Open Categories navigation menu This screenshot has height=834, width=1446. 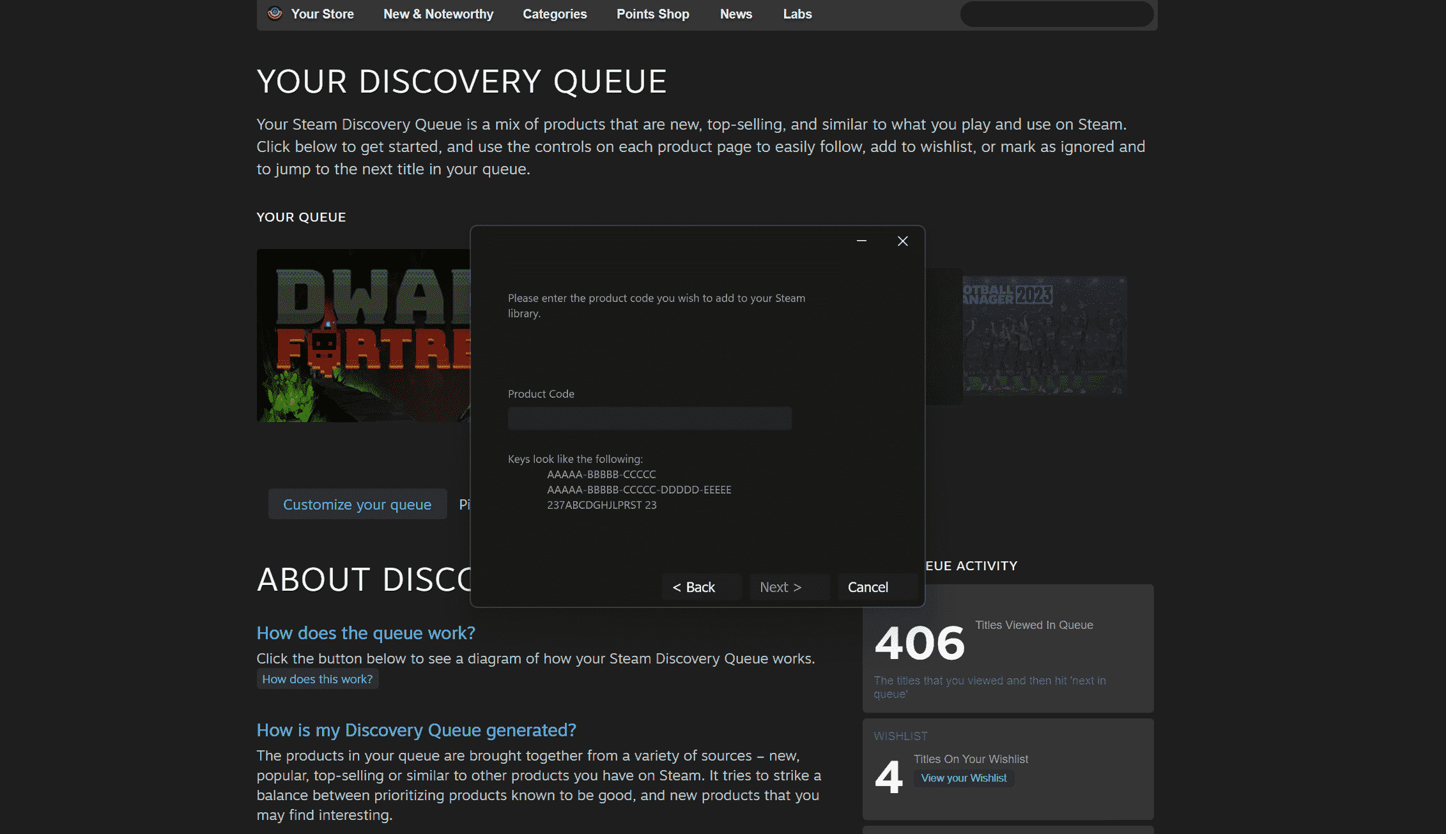click(555, 14)
